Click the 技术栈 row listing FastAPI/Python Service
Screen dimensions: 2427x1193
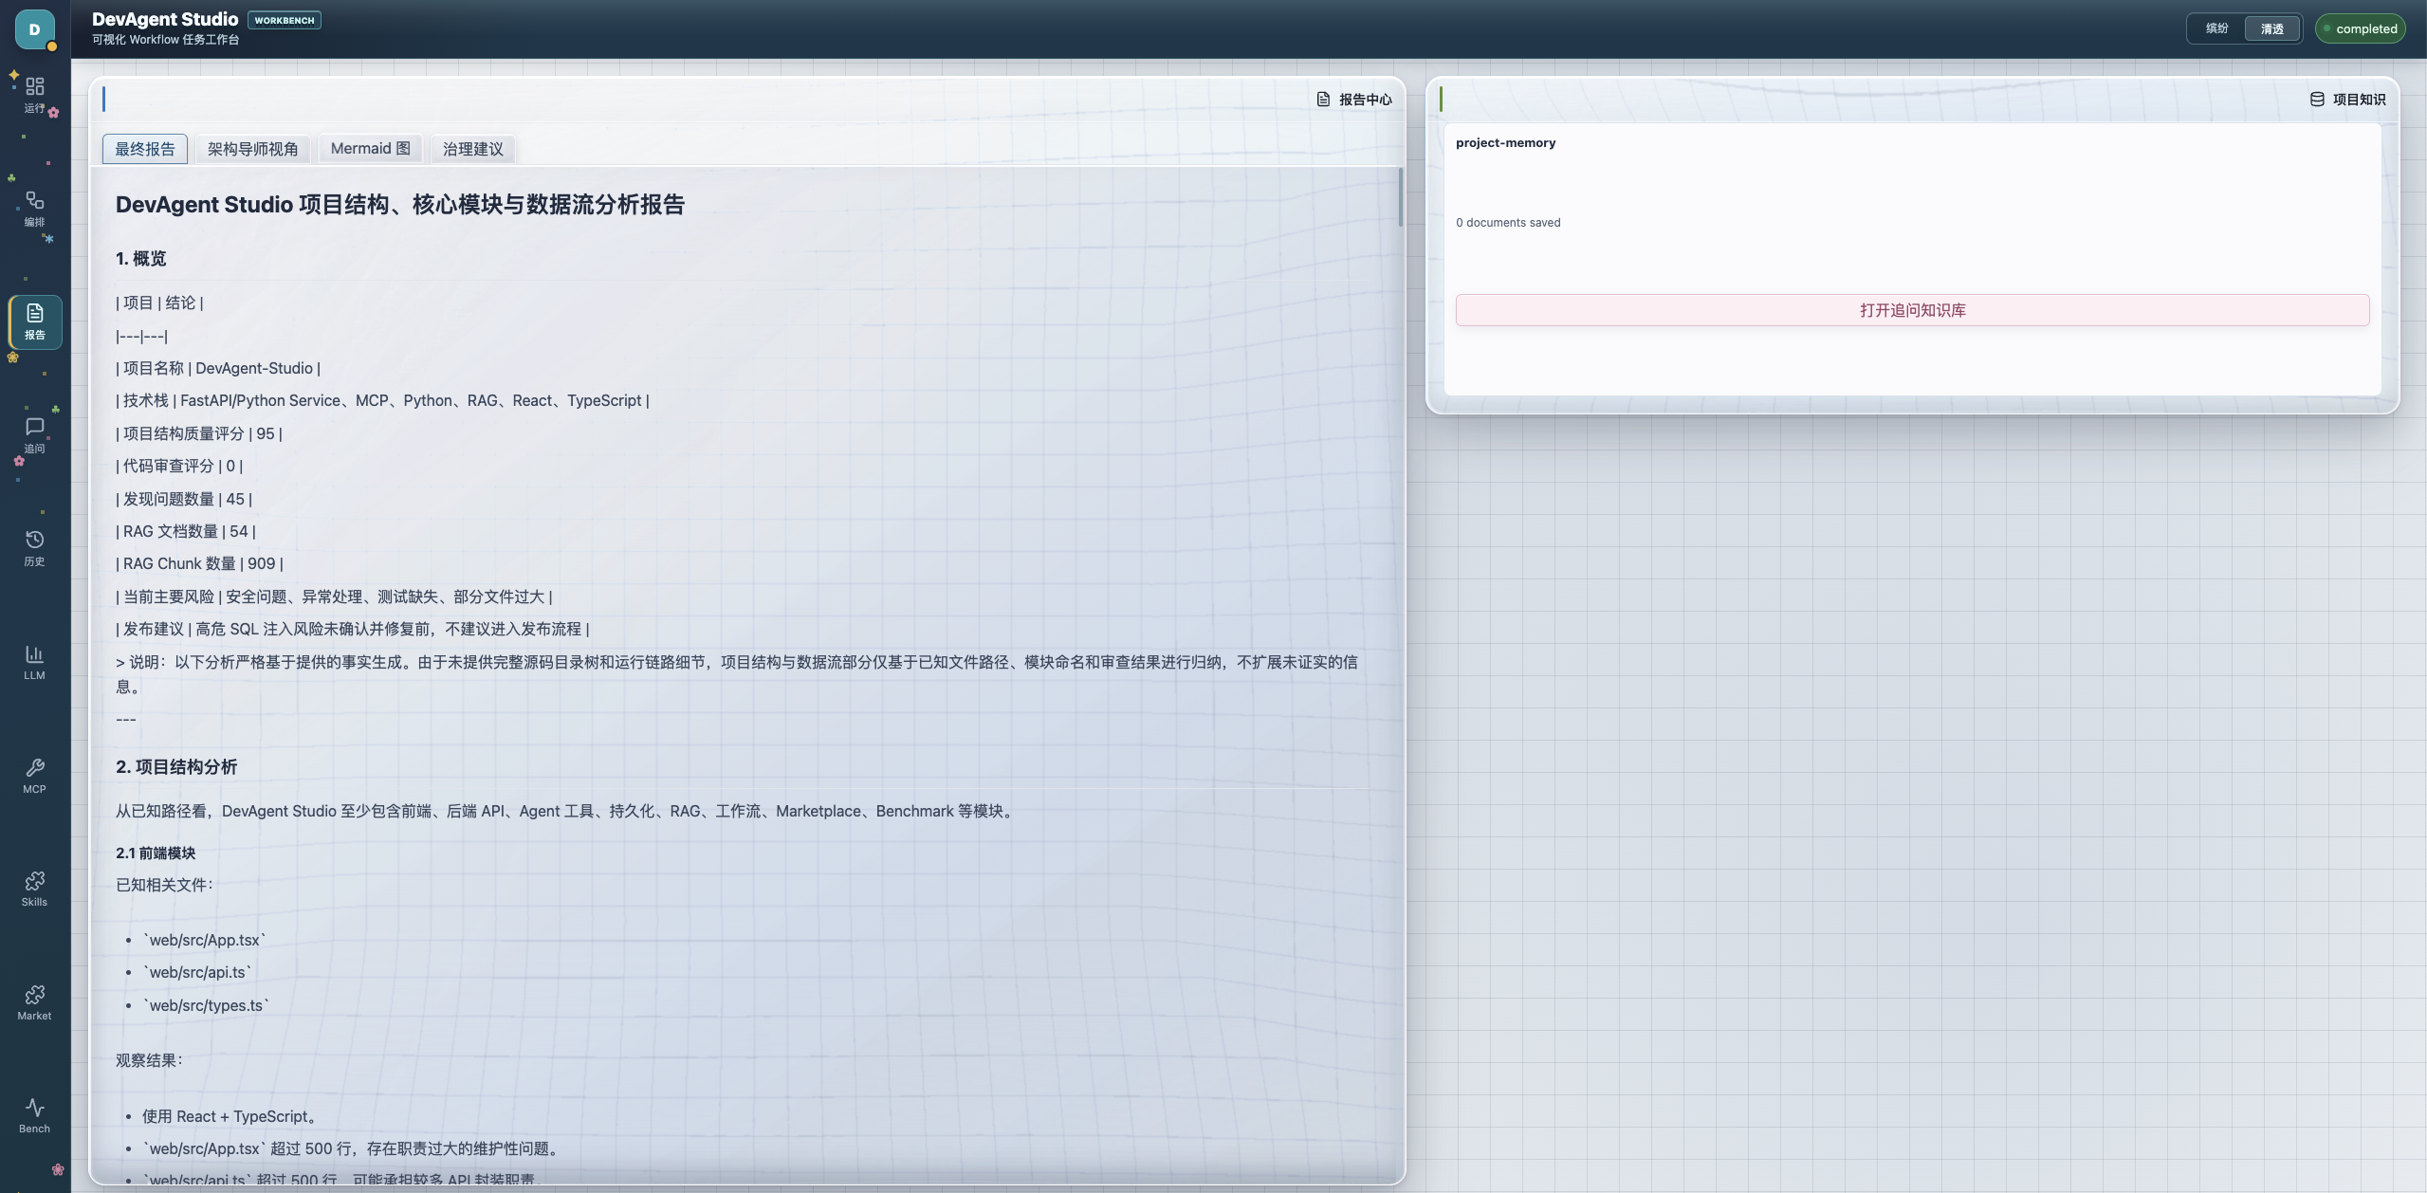[382, 401]
